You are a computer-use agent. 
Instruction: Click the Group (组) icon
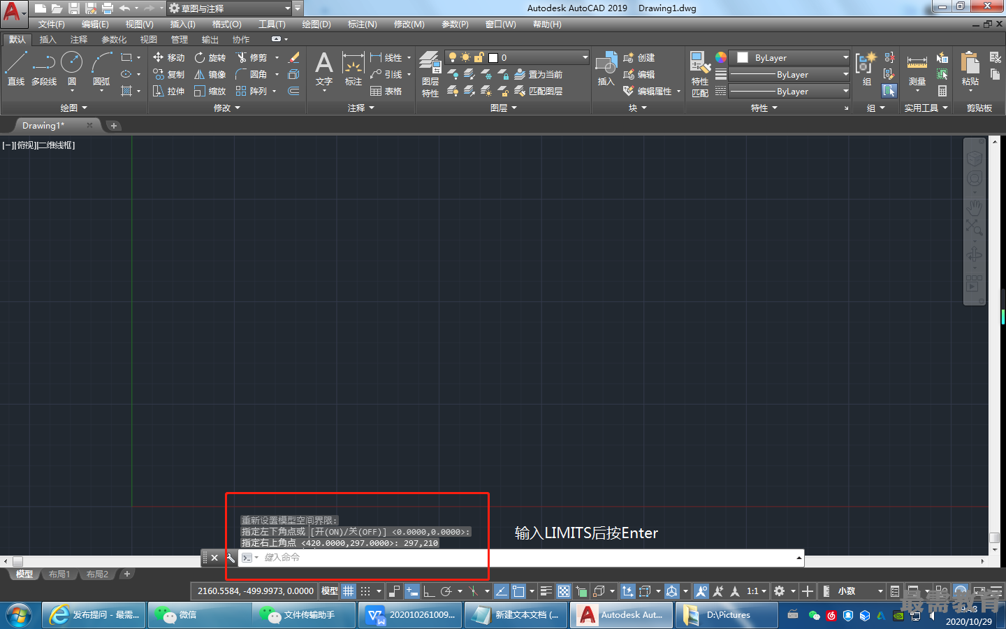[x=866, y=68]
